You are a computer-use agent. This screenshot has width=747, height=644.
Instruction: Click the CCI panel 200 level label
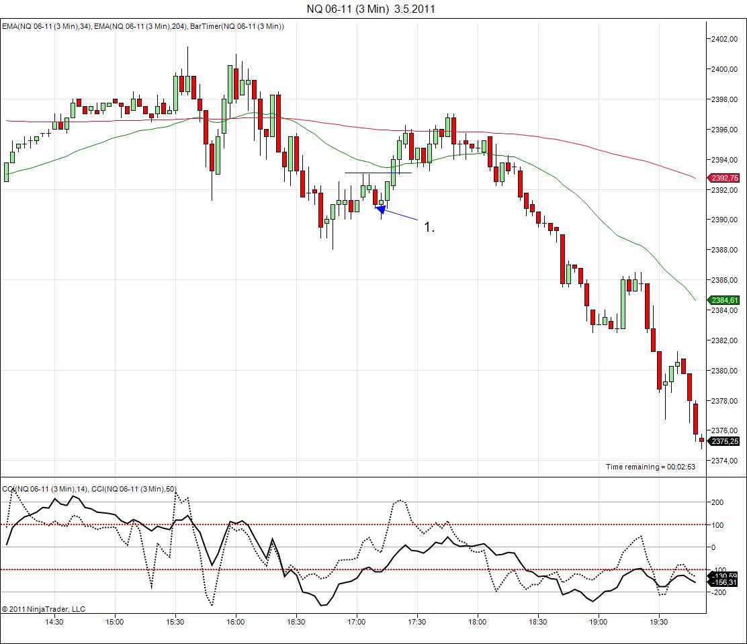pyautogui.click(x=717, y=502)
